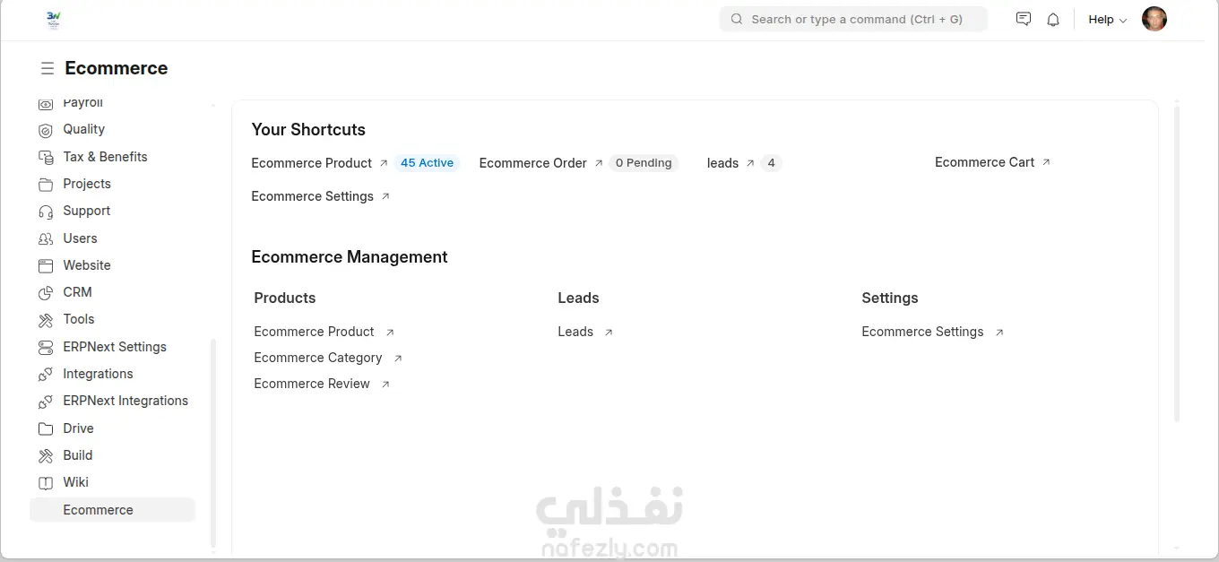Toggle the sidebar with hamburger icon

coord(47,69)
